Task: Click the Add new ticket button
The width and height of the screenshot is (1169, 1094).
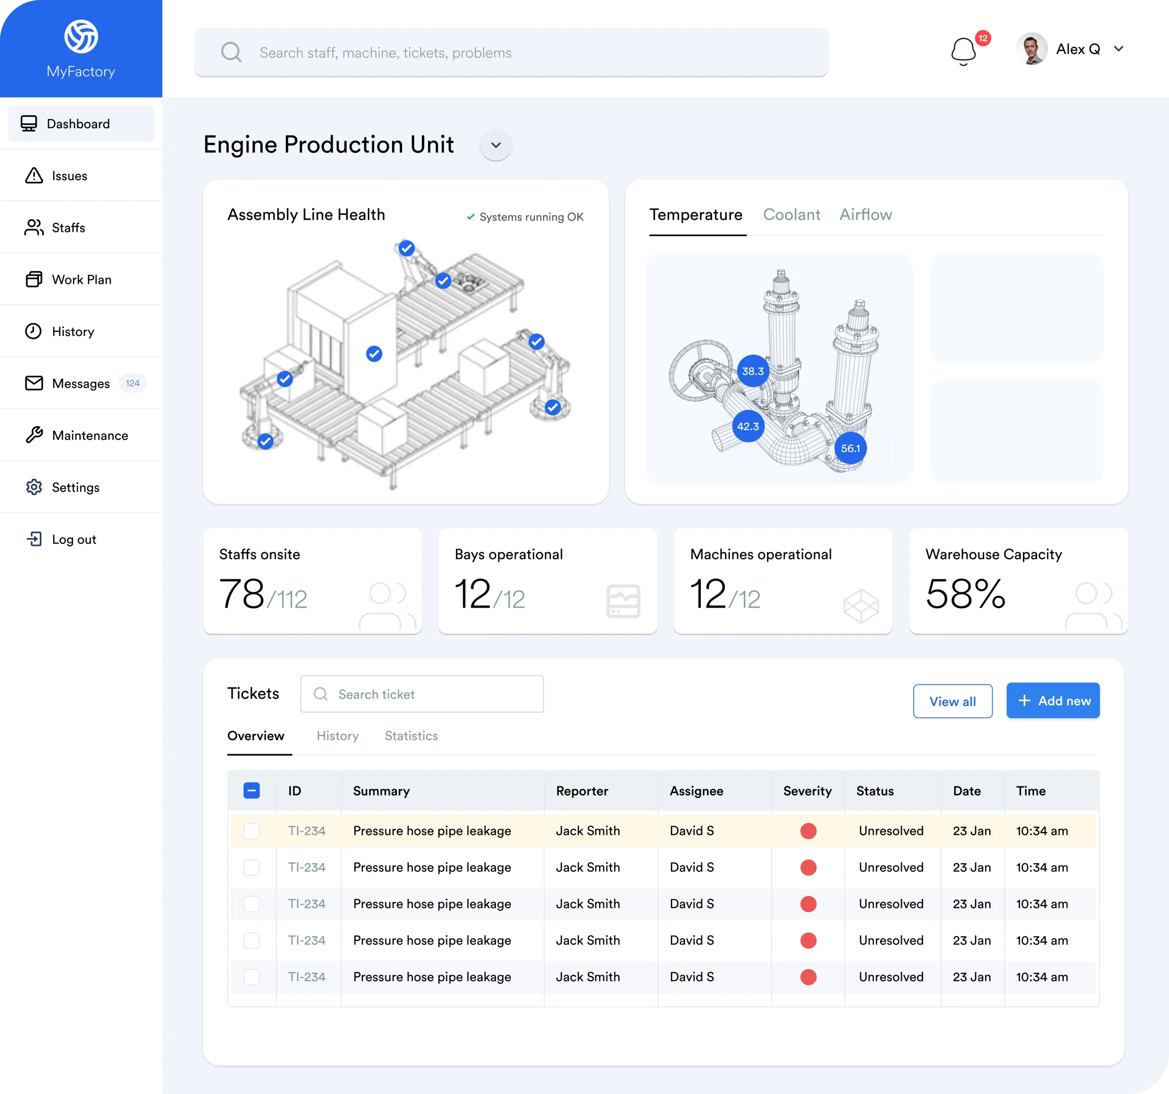Action: [1053, 700]
